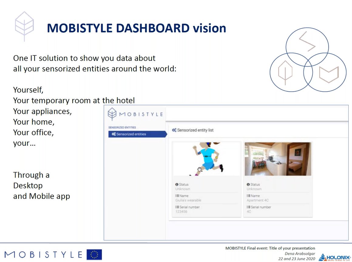Click the 'Unknown' status on Giulia's wearable card
The width and height of the screenshot is (352, 262).
[182, 189]
